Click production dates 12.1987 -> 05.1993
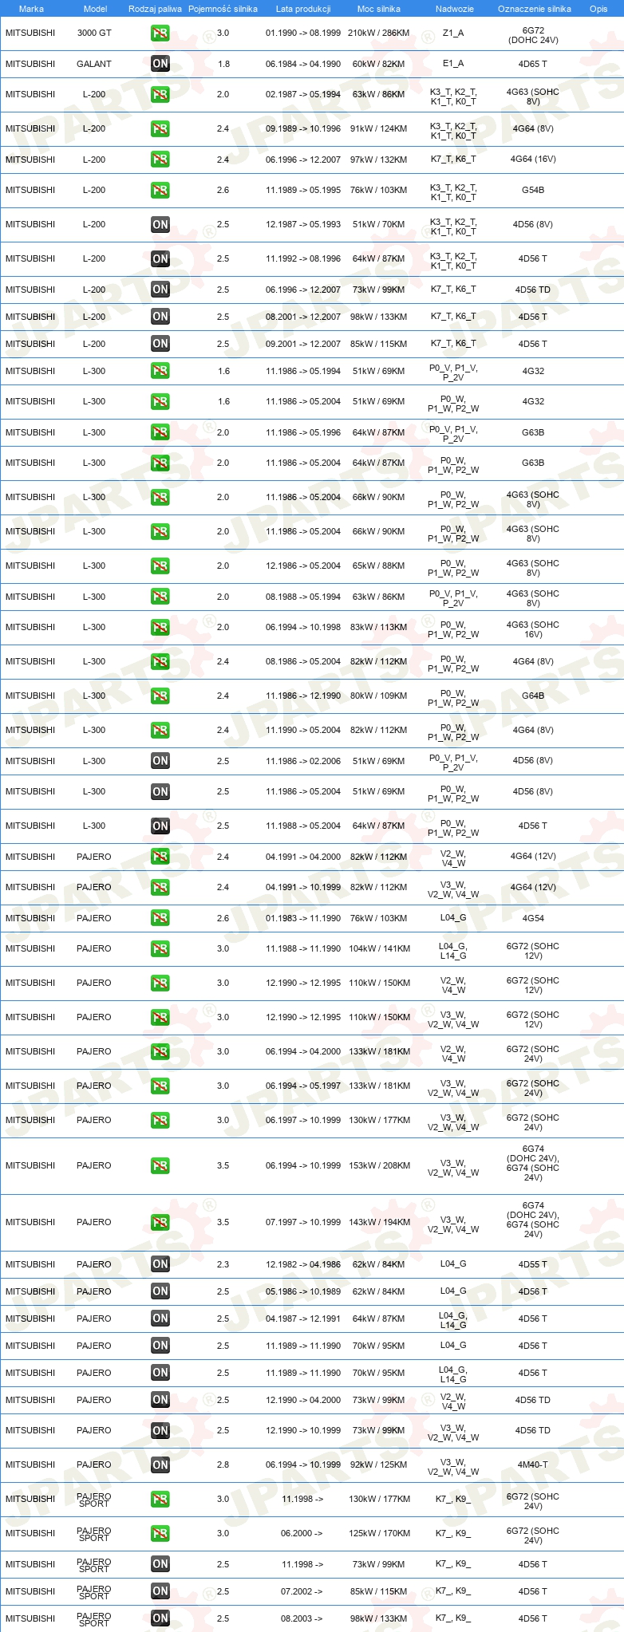The height and width of the screenshot is (1632, 624). [x=303, y=224]
